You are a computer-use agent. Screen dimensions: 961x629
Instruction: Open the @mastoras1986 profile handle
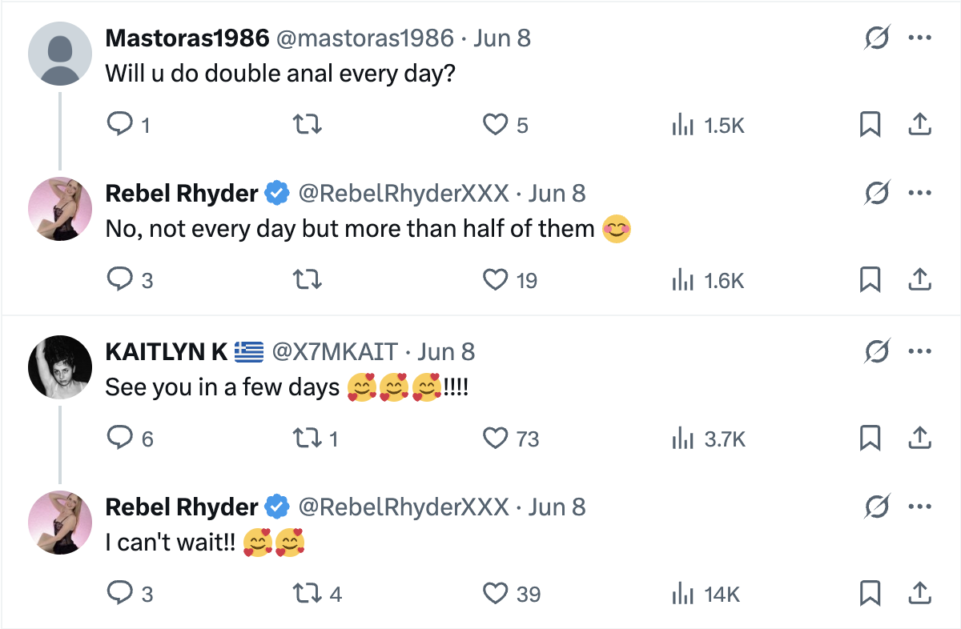tap(364, 38)
